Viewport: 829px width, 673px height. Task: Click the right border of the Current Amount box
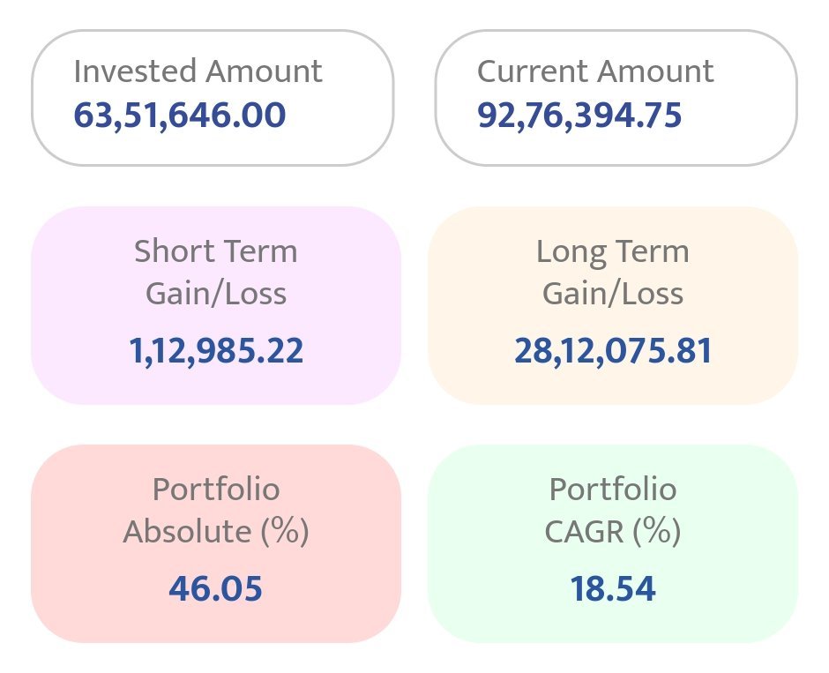coord(796,98)
